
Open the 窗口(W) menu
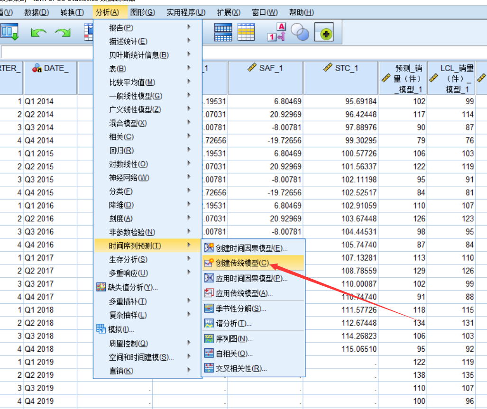[265, 12]
